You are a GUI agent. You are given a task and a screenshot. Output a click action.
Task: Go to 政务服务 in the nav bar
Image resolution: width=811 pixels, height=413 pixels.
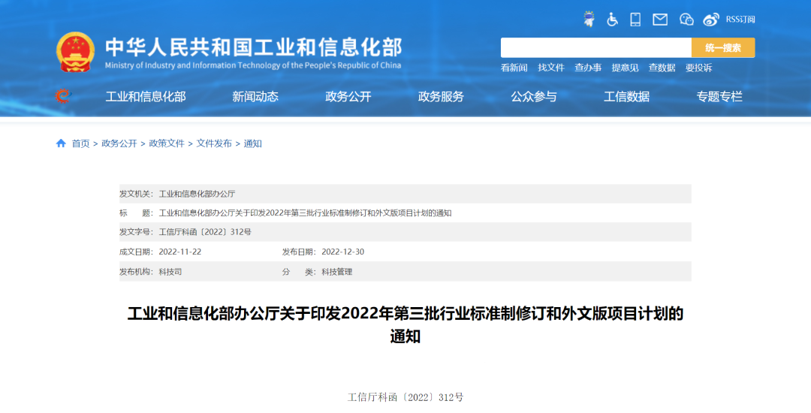pyautogui.click(x=441, y=96)
